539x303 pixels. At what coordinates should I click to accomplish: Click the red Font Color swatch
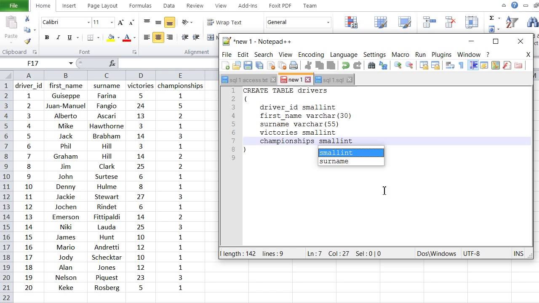[x=127, y=37]
